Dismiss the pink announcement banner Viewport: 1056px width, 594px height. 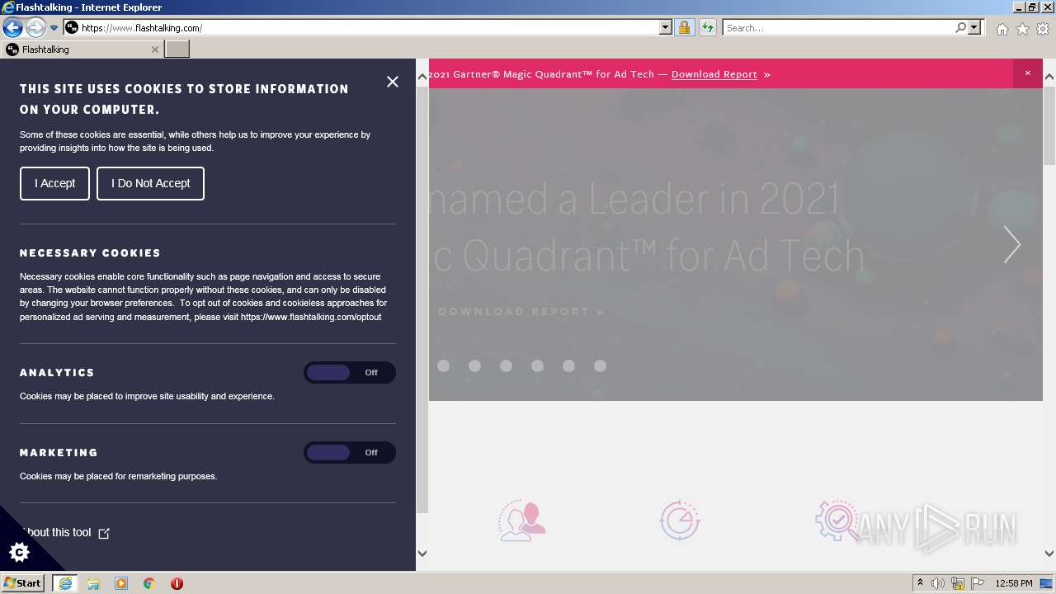1028,73
